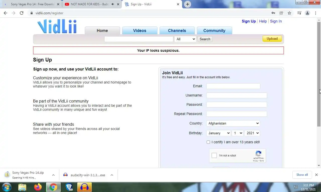Click the page vertical scrollbar thumb
Screen dimensions: 321x192
pos(319,74)
